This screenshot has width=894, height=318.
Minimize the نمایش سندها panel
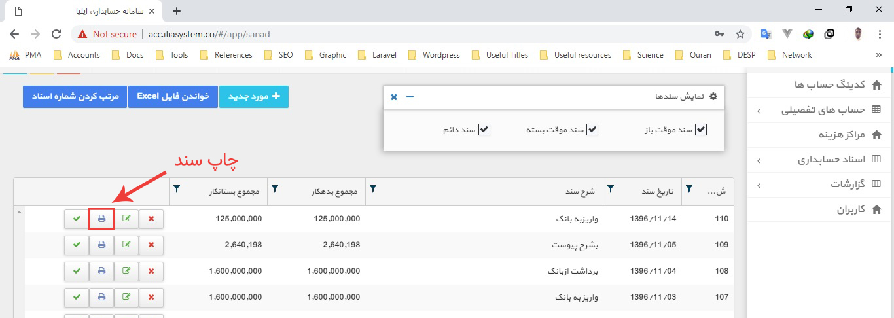click(x=410, y=97)
